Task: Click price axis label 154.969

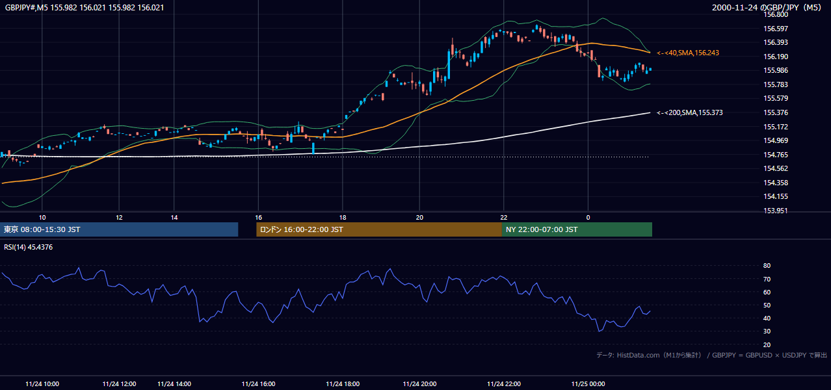Action: click(776, 140)
